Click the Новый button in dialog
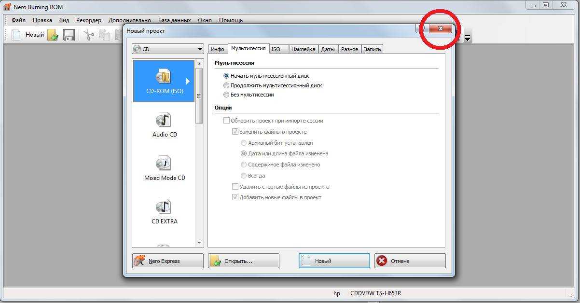The width and height of the screenshot is (580, 303). (334, 261)
